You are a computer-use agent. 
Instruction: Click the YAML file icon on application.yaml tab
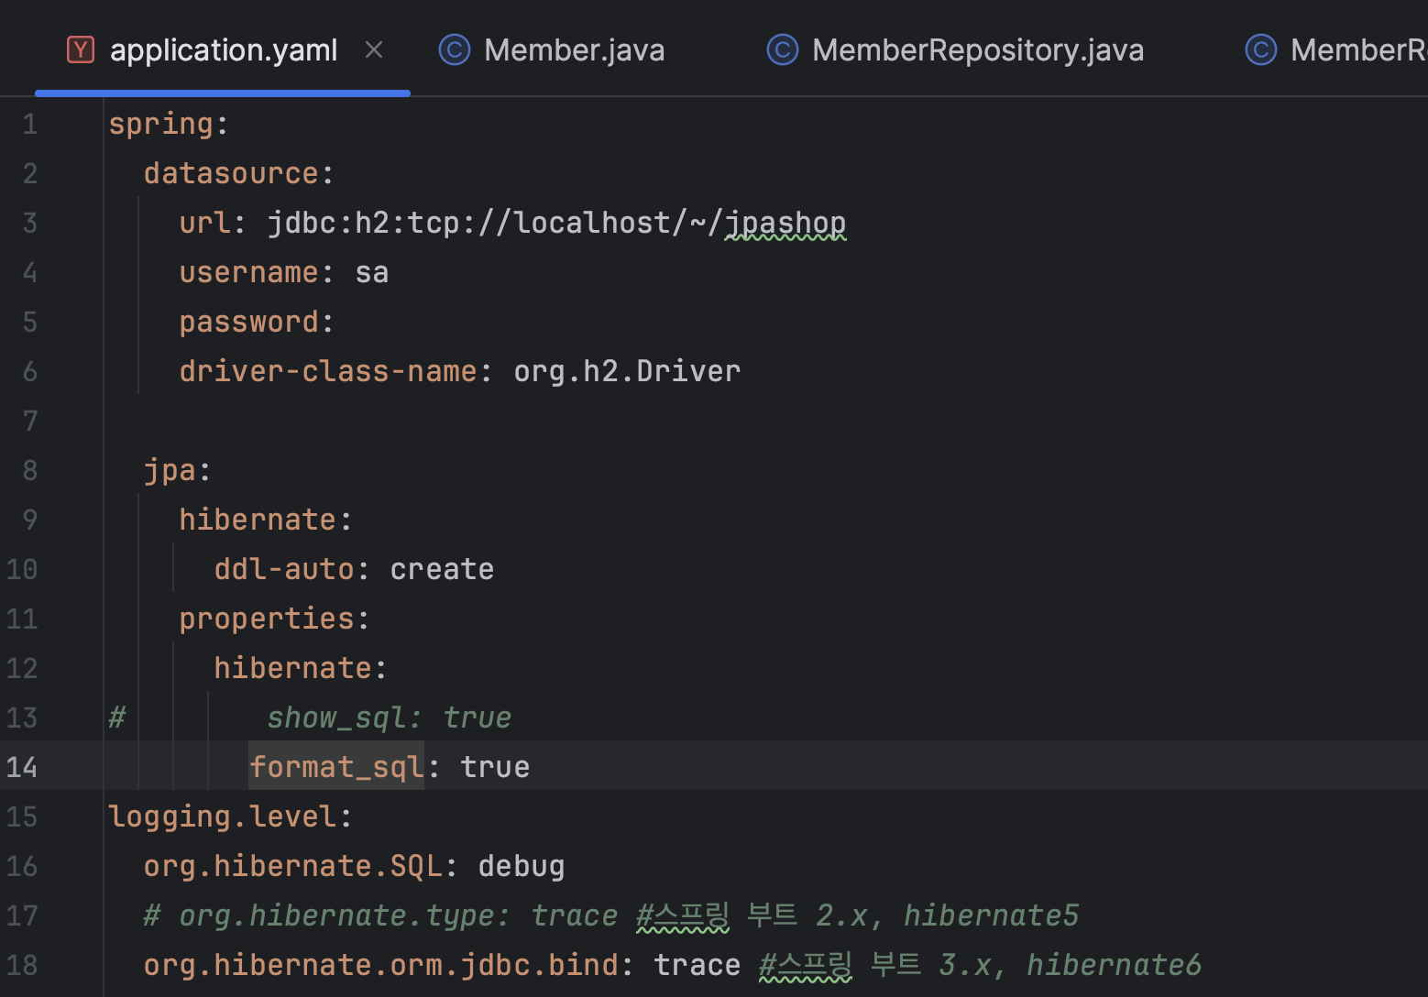(81, 49)
